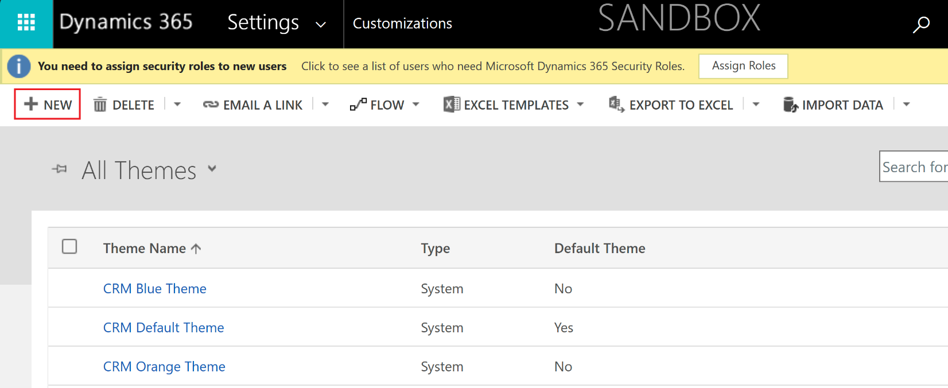Viewport: 948px width, 388px height.
Task: Click the Export to Excel icon
Action: point(616,104)
